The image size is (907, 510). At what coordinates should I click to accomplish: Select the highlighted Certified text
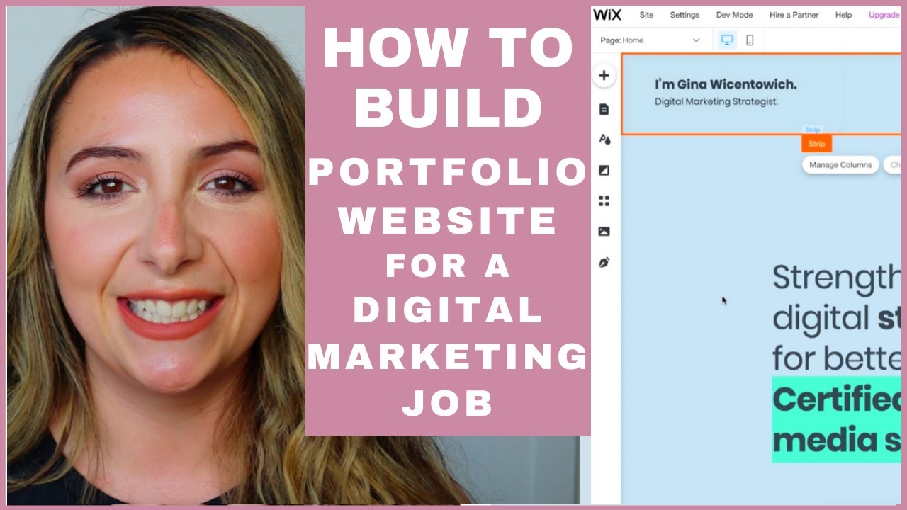click(x=836, y=400)
